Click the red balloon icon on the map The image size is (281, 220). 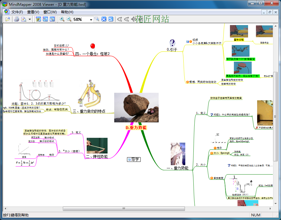pyautogui.click(x=93, y=46)
